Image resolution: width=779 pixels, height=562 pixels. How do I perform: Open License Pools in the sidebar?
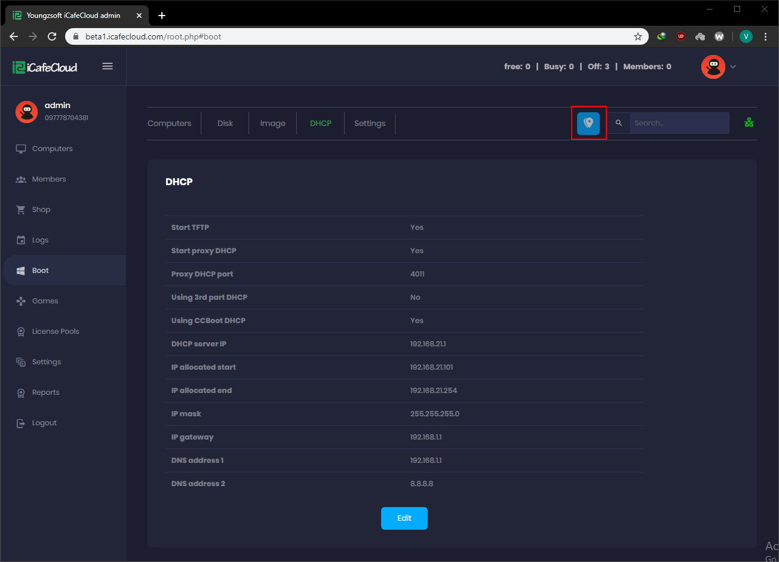pyautogui.click(x=55, y=331)
